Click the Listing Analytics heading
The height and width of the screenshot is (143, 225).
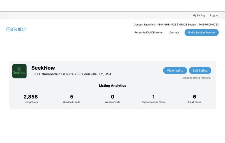click(113, 86)
